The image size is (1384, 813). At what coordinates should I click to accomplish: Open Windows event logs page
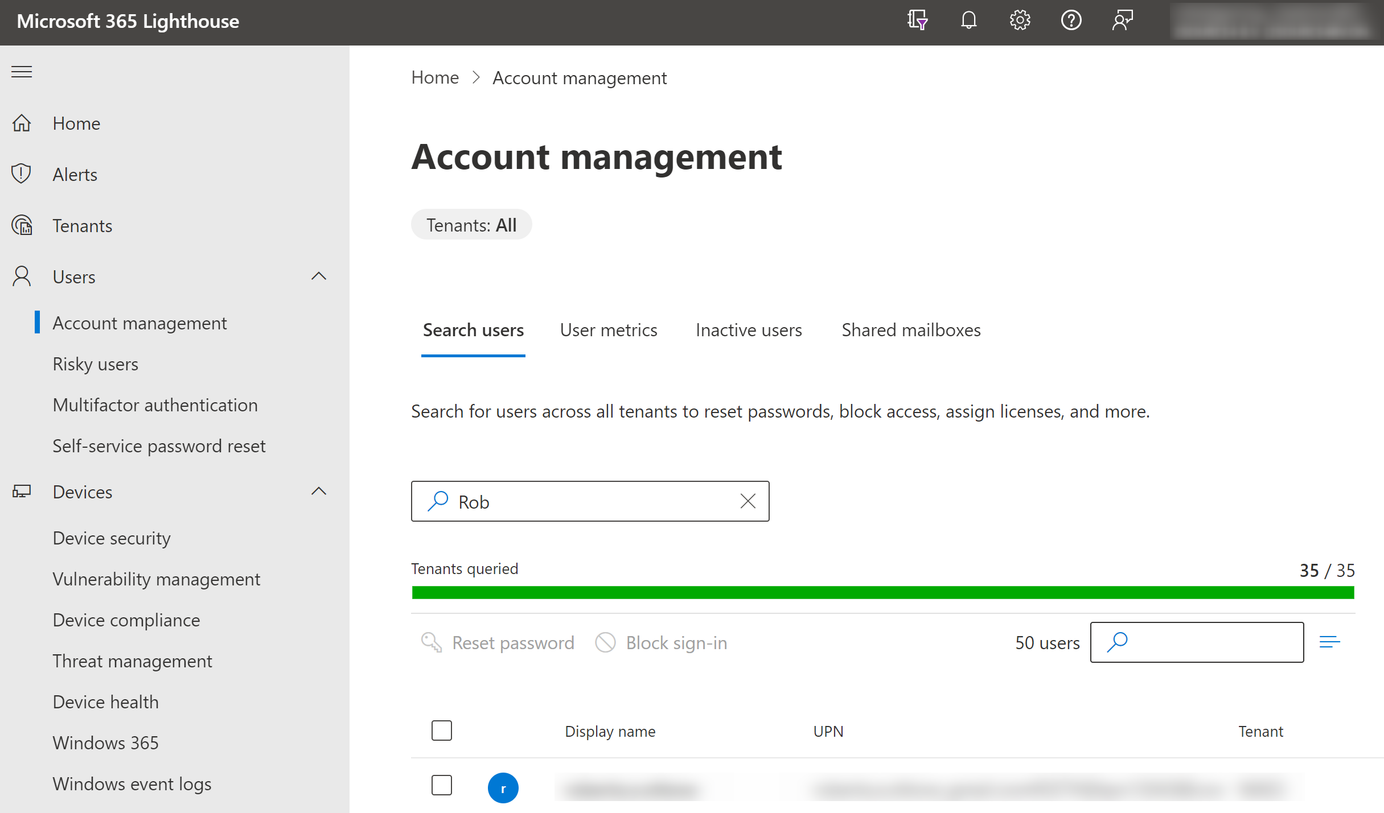click(x=132, y=784)
